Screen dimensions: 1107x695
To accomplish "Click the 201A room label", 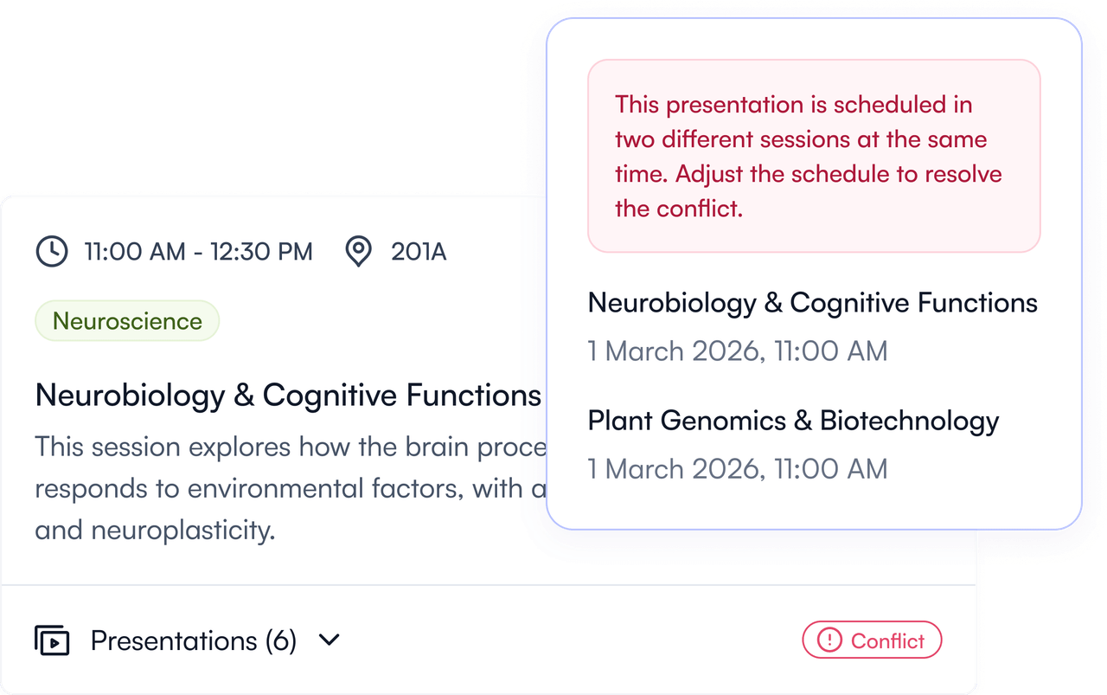I will click(419, 252).
